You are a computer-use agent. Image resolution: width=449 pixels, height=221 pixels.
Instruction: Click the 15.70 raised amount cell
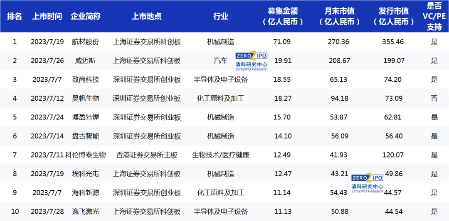[x=283, y=117]
